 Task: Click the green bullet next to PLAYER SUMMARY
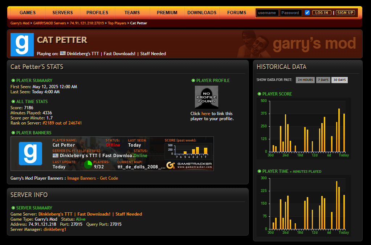[13, 81]
